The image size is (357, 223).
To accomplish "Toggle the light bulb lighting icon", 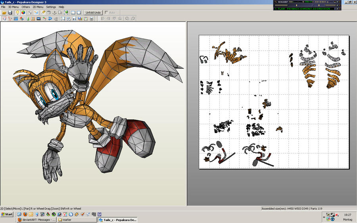I will [17, 13].
